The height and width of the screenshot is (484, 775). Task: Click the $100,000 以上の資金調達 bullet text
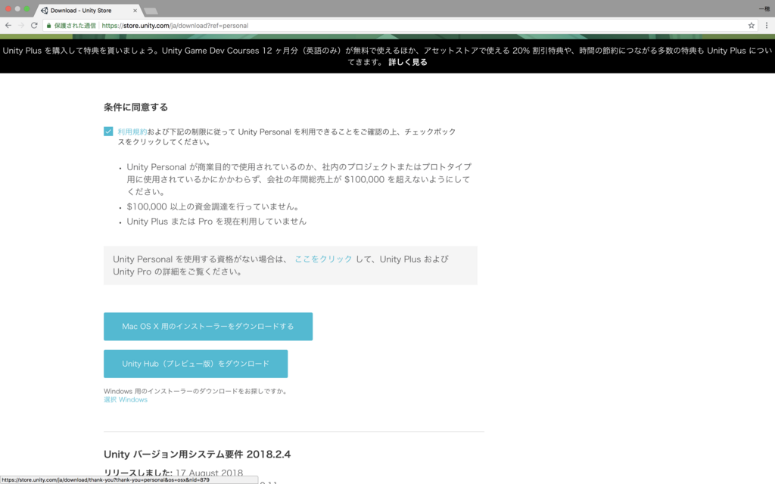pos(213,206)
